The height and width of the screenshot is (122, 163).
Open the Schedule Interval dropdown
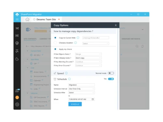tap(81, 89)
